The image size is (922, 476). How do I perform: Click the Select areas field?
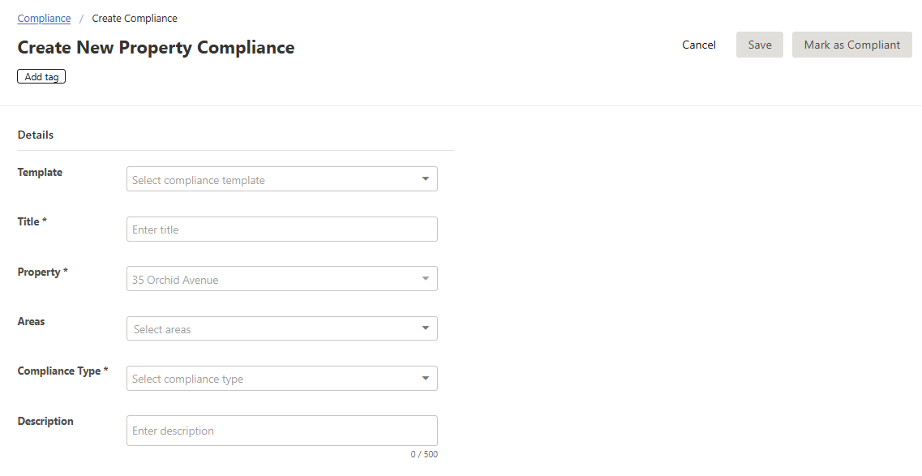tap(272, 329)
